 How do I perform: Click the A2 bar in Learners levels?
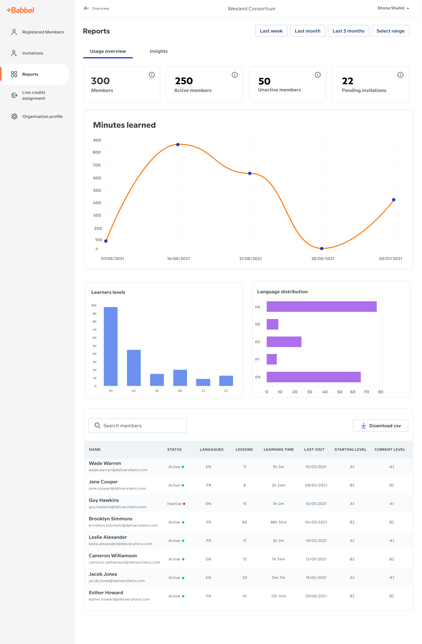134,368
